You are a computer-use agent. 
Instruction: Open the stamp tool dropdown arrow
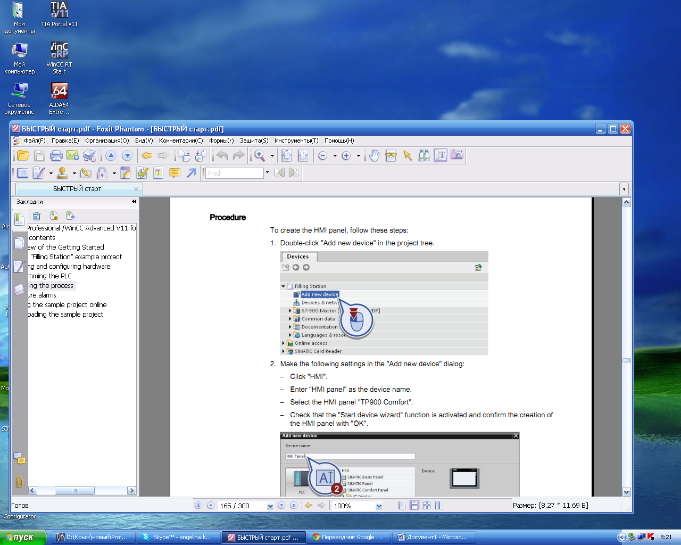click(74, 173)
